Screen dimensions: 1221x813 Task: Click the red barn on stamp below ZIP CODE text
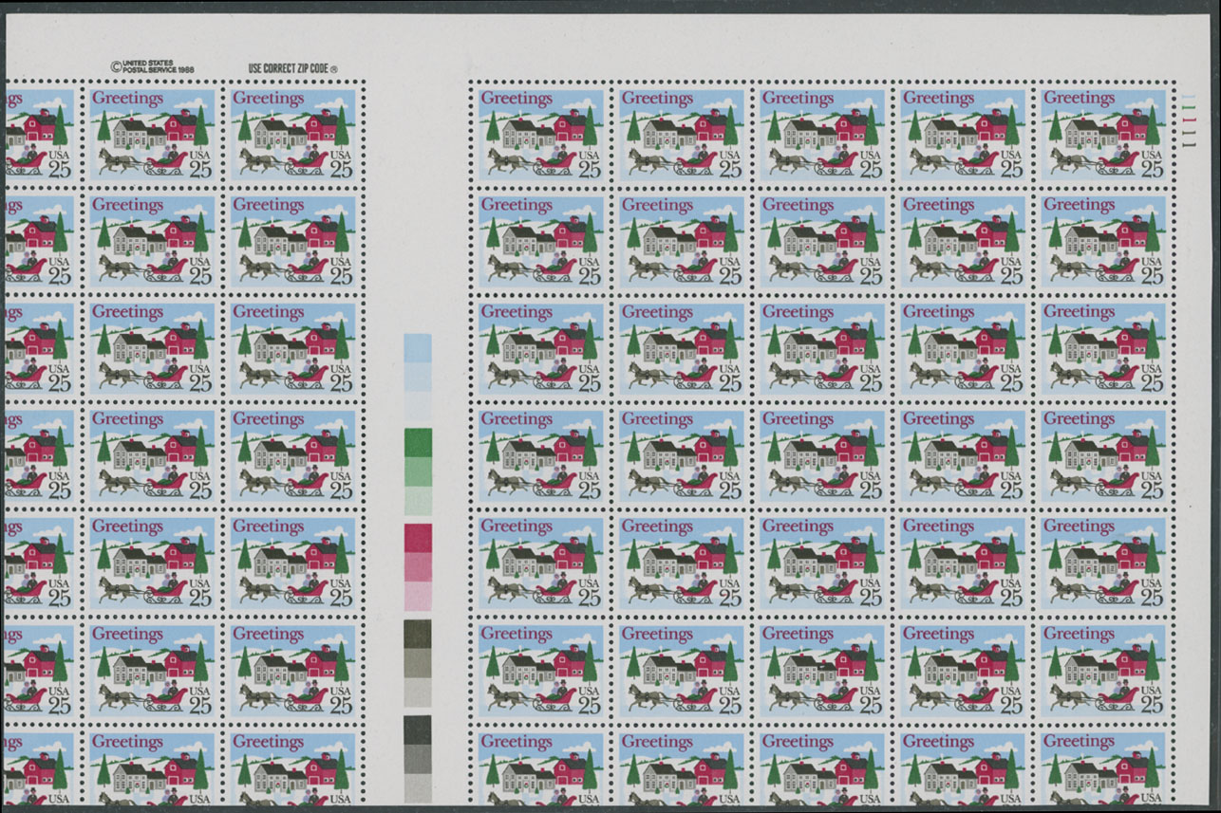coord(322,126)
